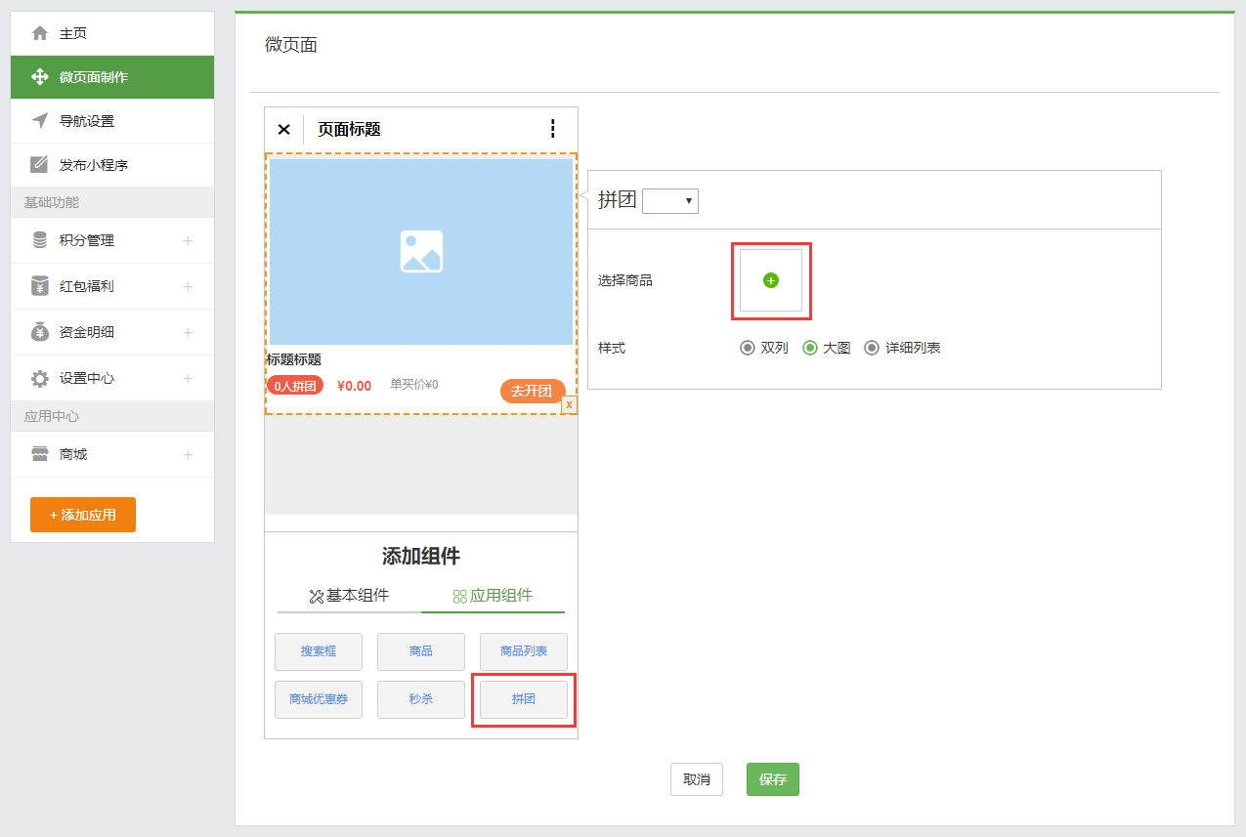Select the 双列 style radio button
The width and height of the screenshot is (1246, 837).
pos(748,348)
